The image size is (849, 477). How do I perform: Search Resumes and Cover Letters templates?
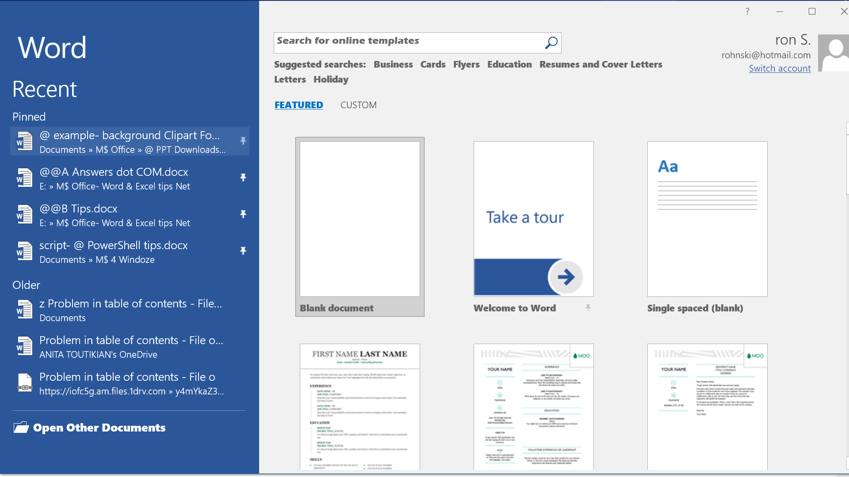(x=600, y=64)
